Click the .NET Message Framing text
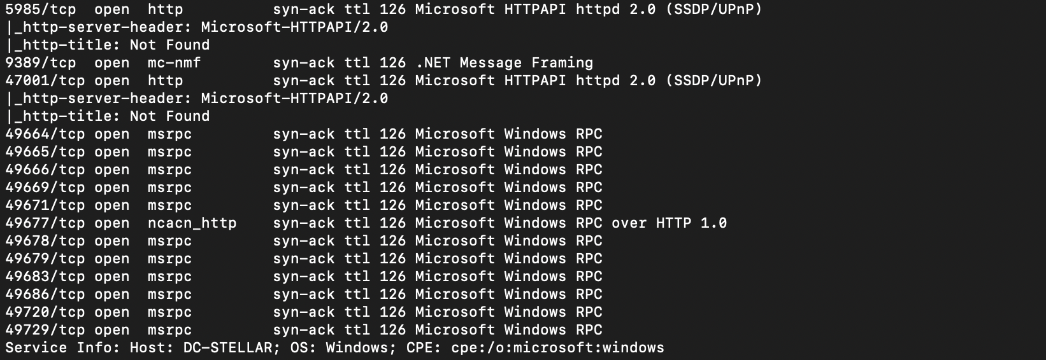Screen dimensions: 1046x360 504,63
